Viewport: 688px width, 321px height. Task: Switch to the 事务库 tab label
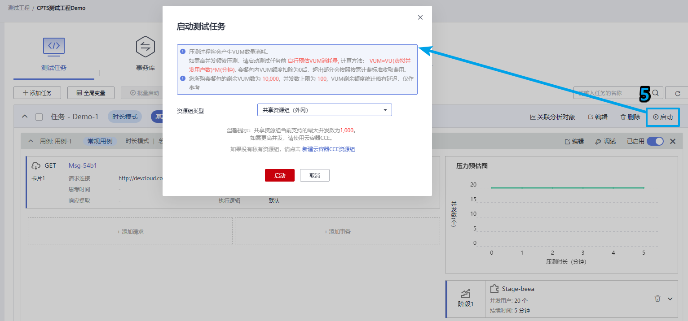[x=146, y=68]
